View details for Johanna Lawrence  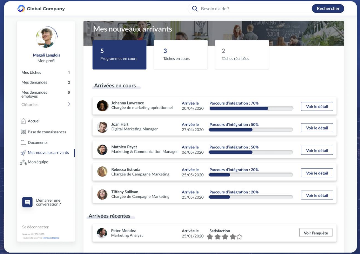tap(317, 107)
